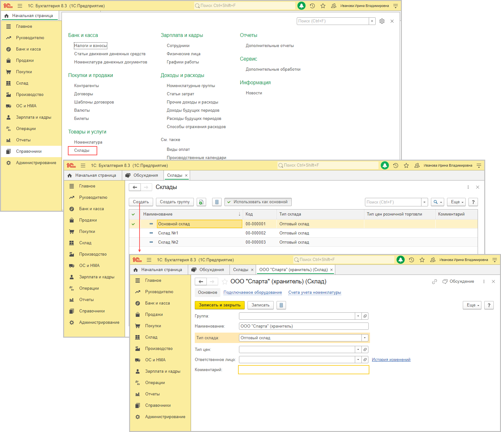Click Использовать как основной toggle button
Screen dimensions: 501x432
pyautogui.click(x=258, y=202)
